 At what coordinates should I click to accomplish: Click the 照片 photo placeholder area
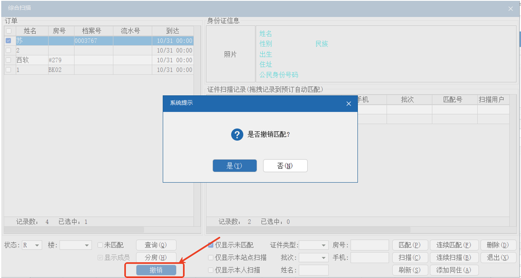(x=231, y=55)
